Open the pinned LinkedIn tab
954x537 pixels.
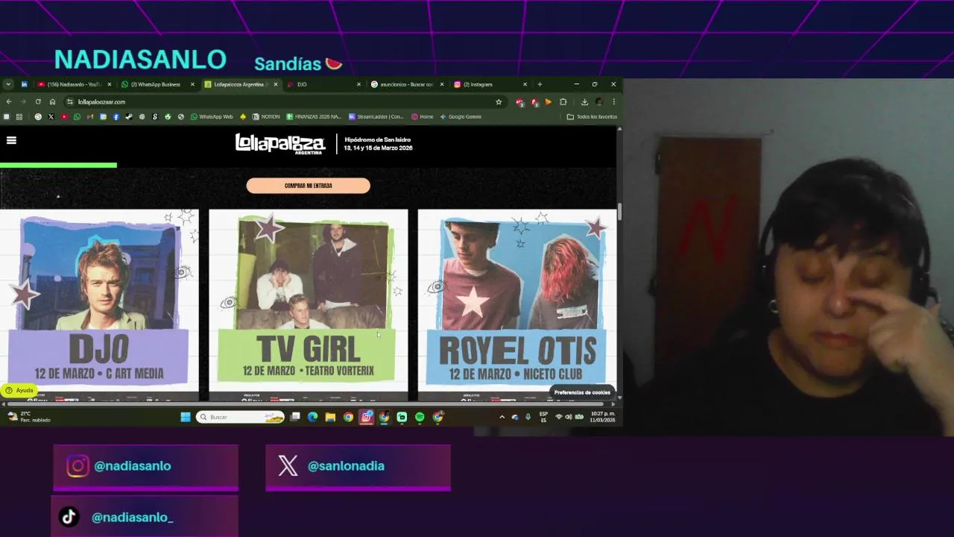click(x=24, y=84)
